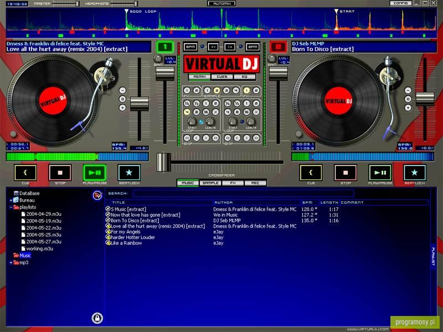
Task: Click the padlock icon below folder tree
Action: click(x=97, y=318)
